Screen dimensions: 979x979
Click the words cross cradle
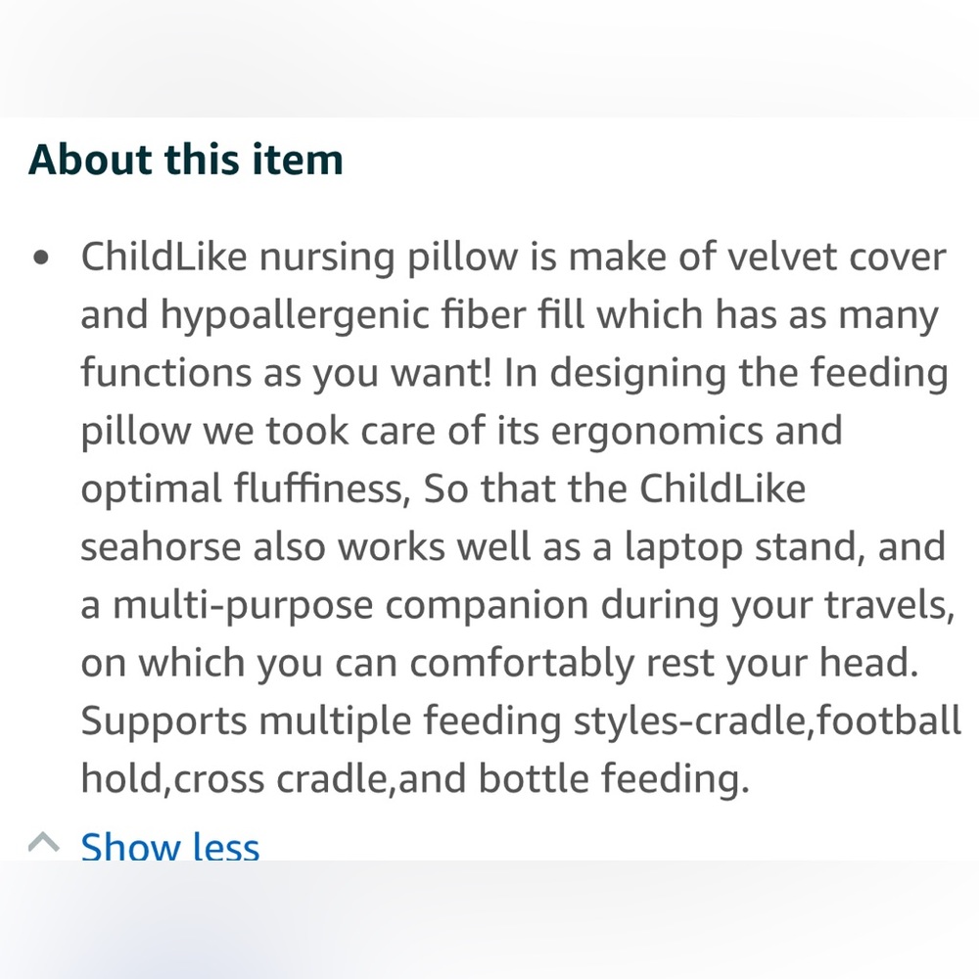[x=281, y=778]
